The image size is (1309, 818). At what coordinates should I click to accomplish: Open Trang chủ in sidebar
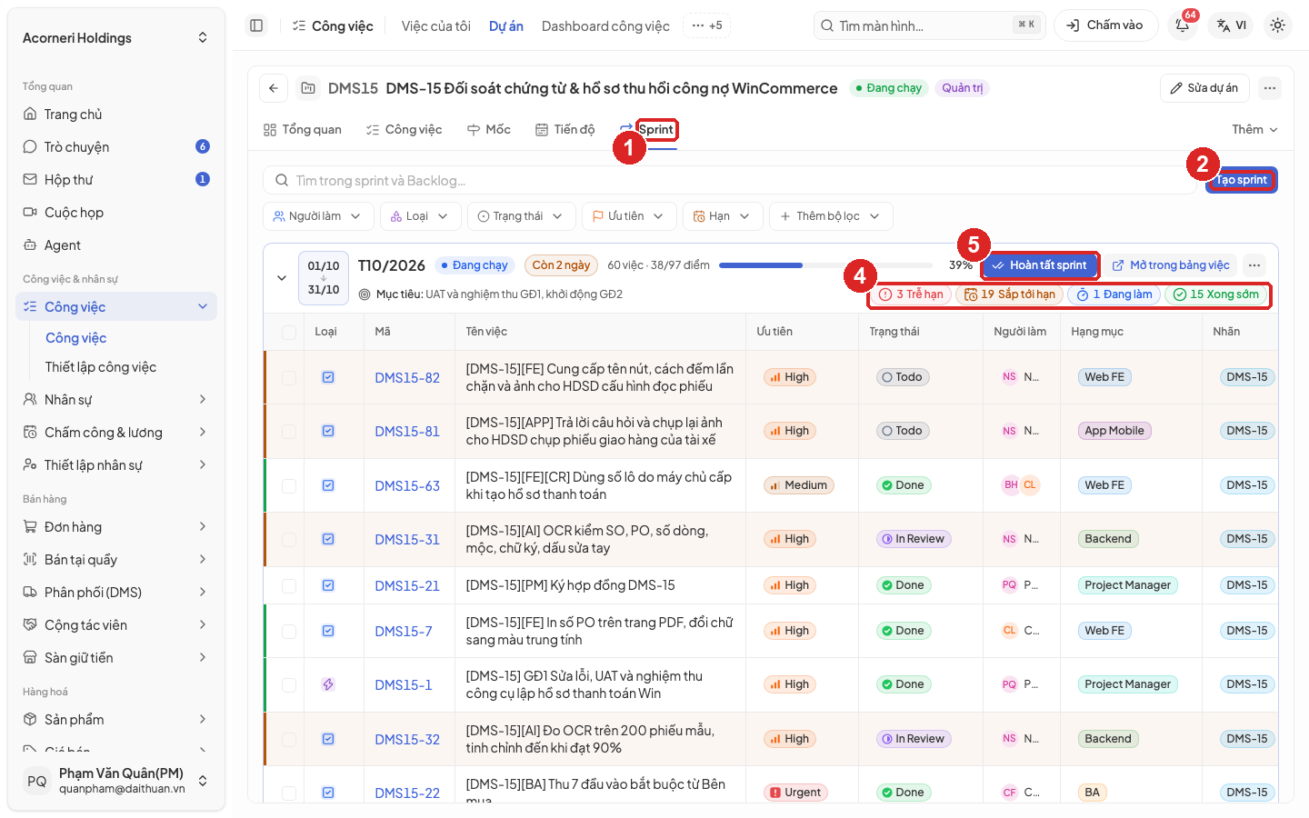click(x=116, y=115)
